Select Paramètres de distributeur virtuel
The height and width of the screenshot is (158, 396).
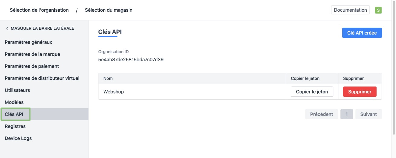(x=42, y=78)
